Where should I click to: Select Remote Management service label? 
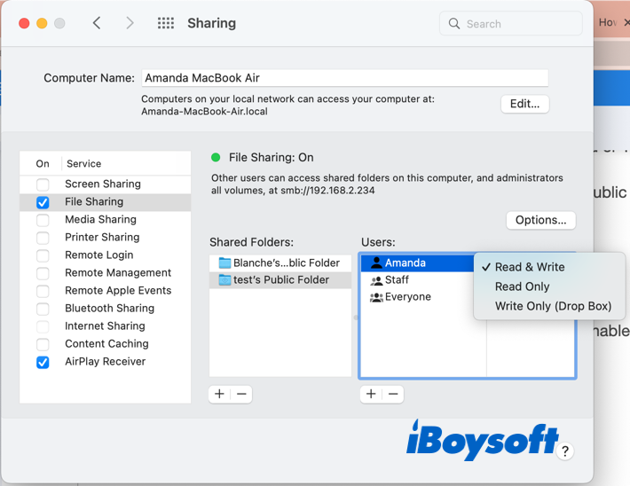118,273
